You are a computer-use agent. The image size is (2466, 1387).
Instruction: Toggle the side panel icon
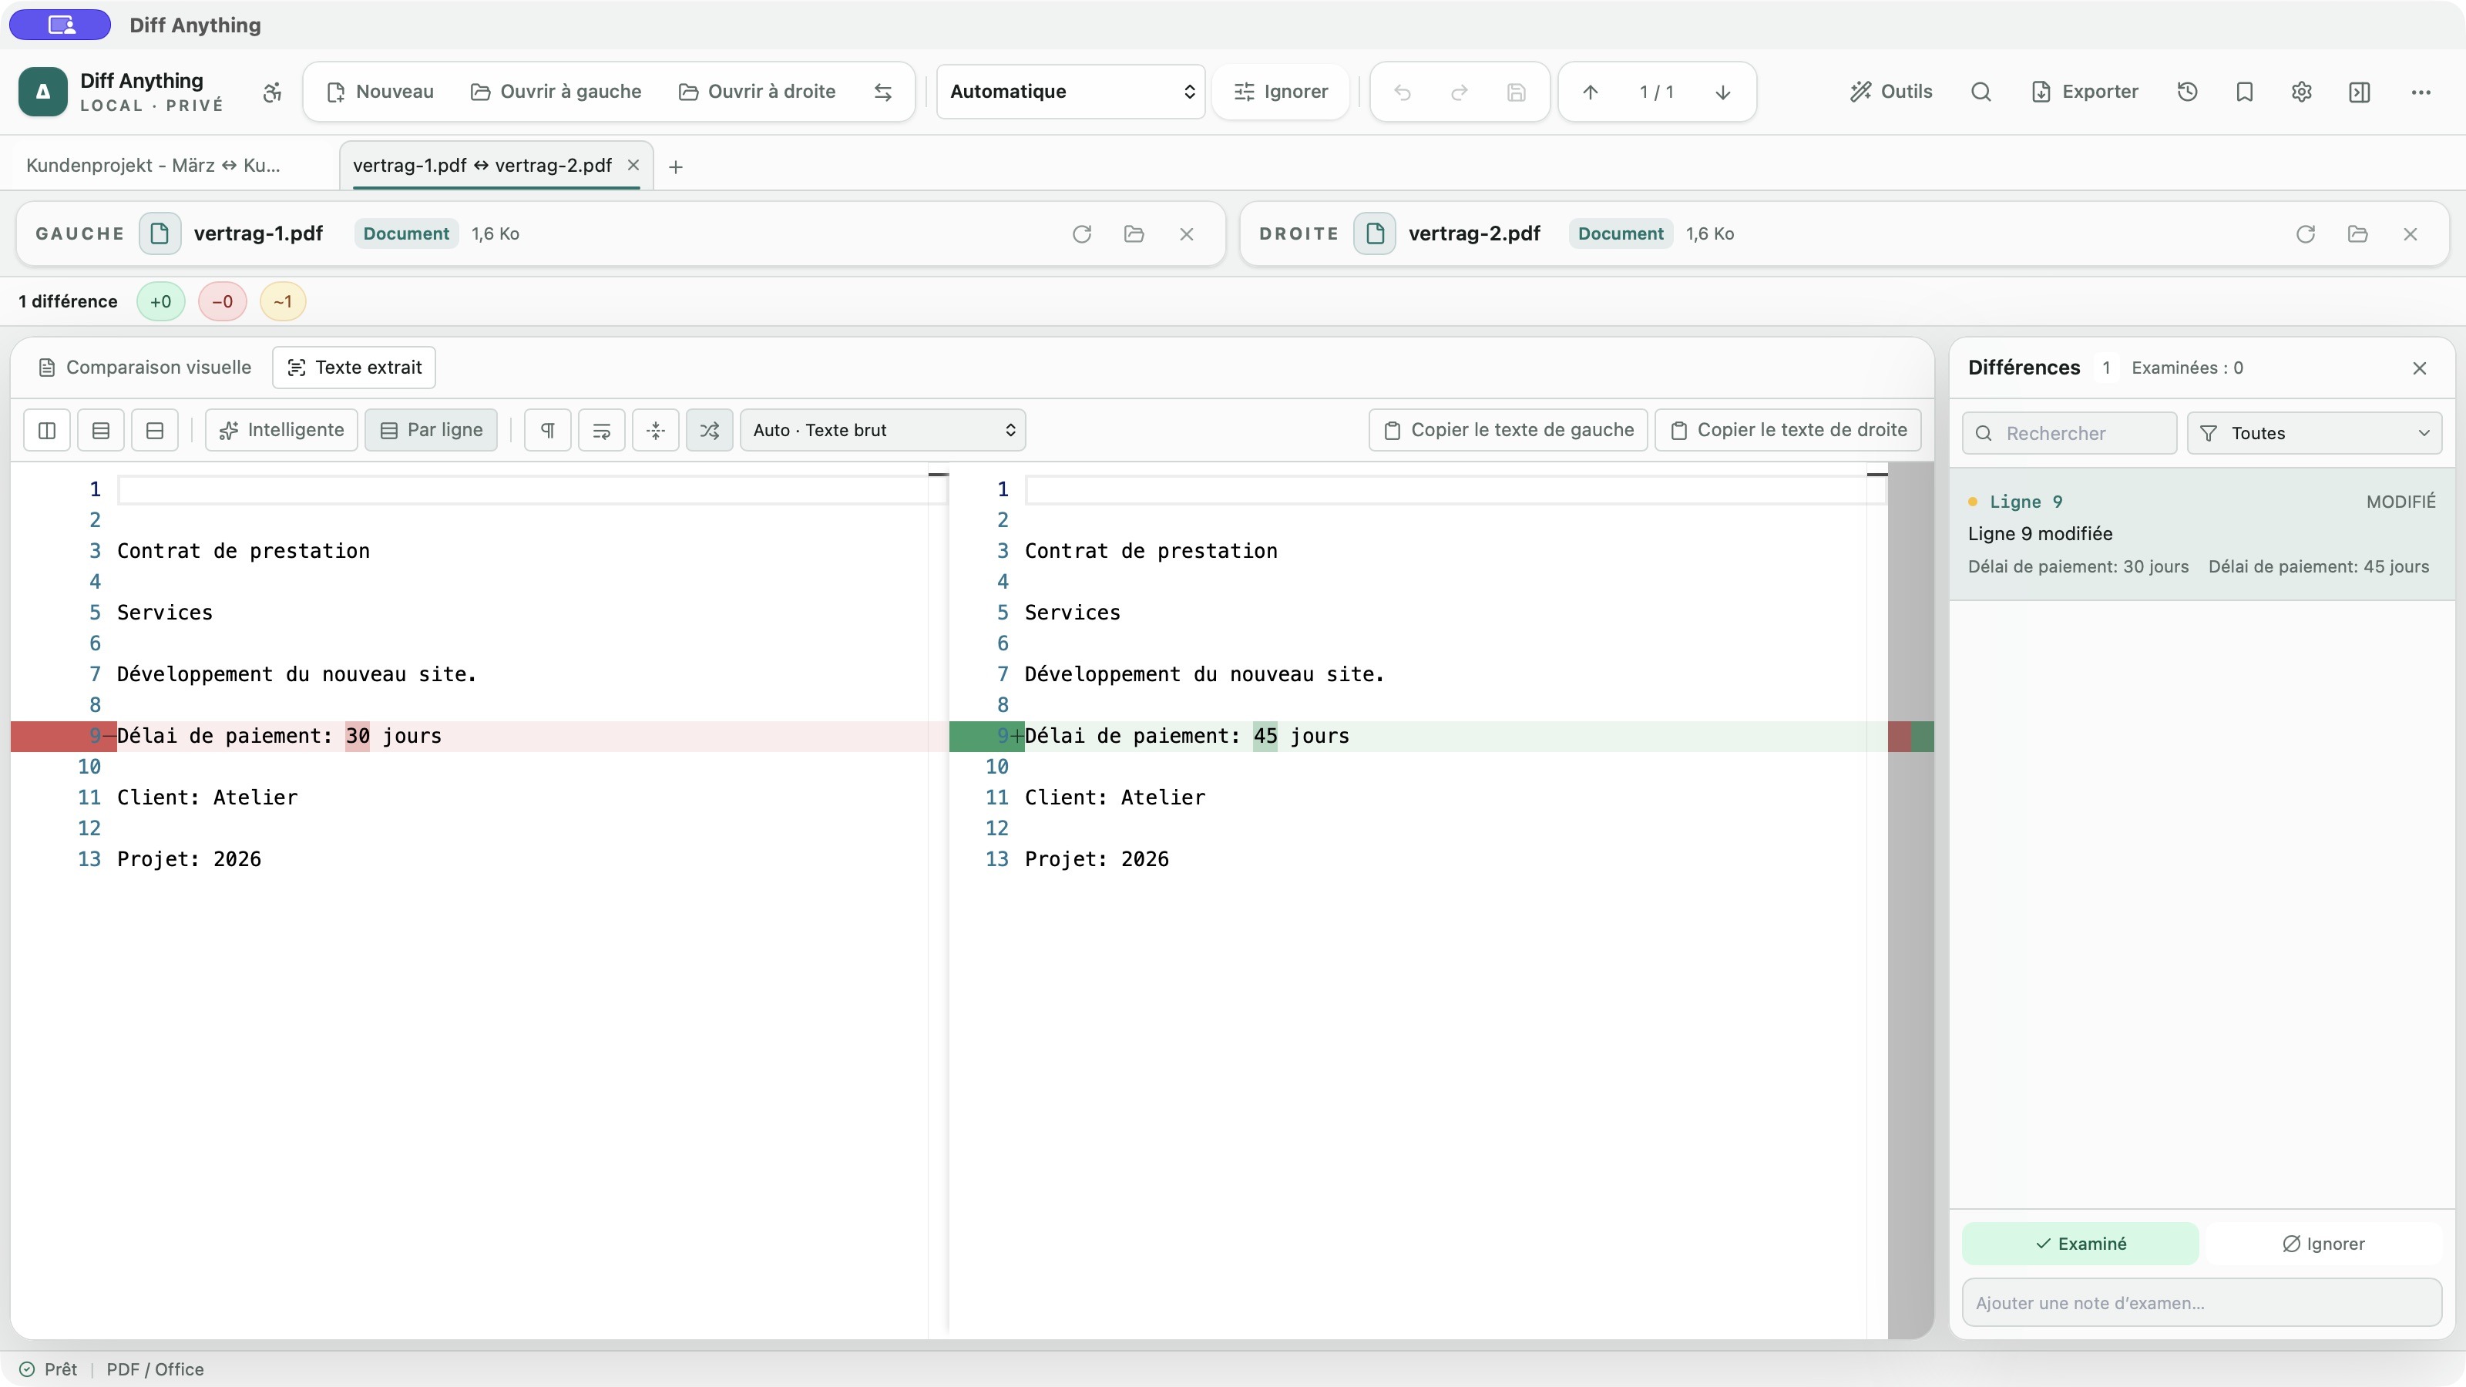point(2360,92)
